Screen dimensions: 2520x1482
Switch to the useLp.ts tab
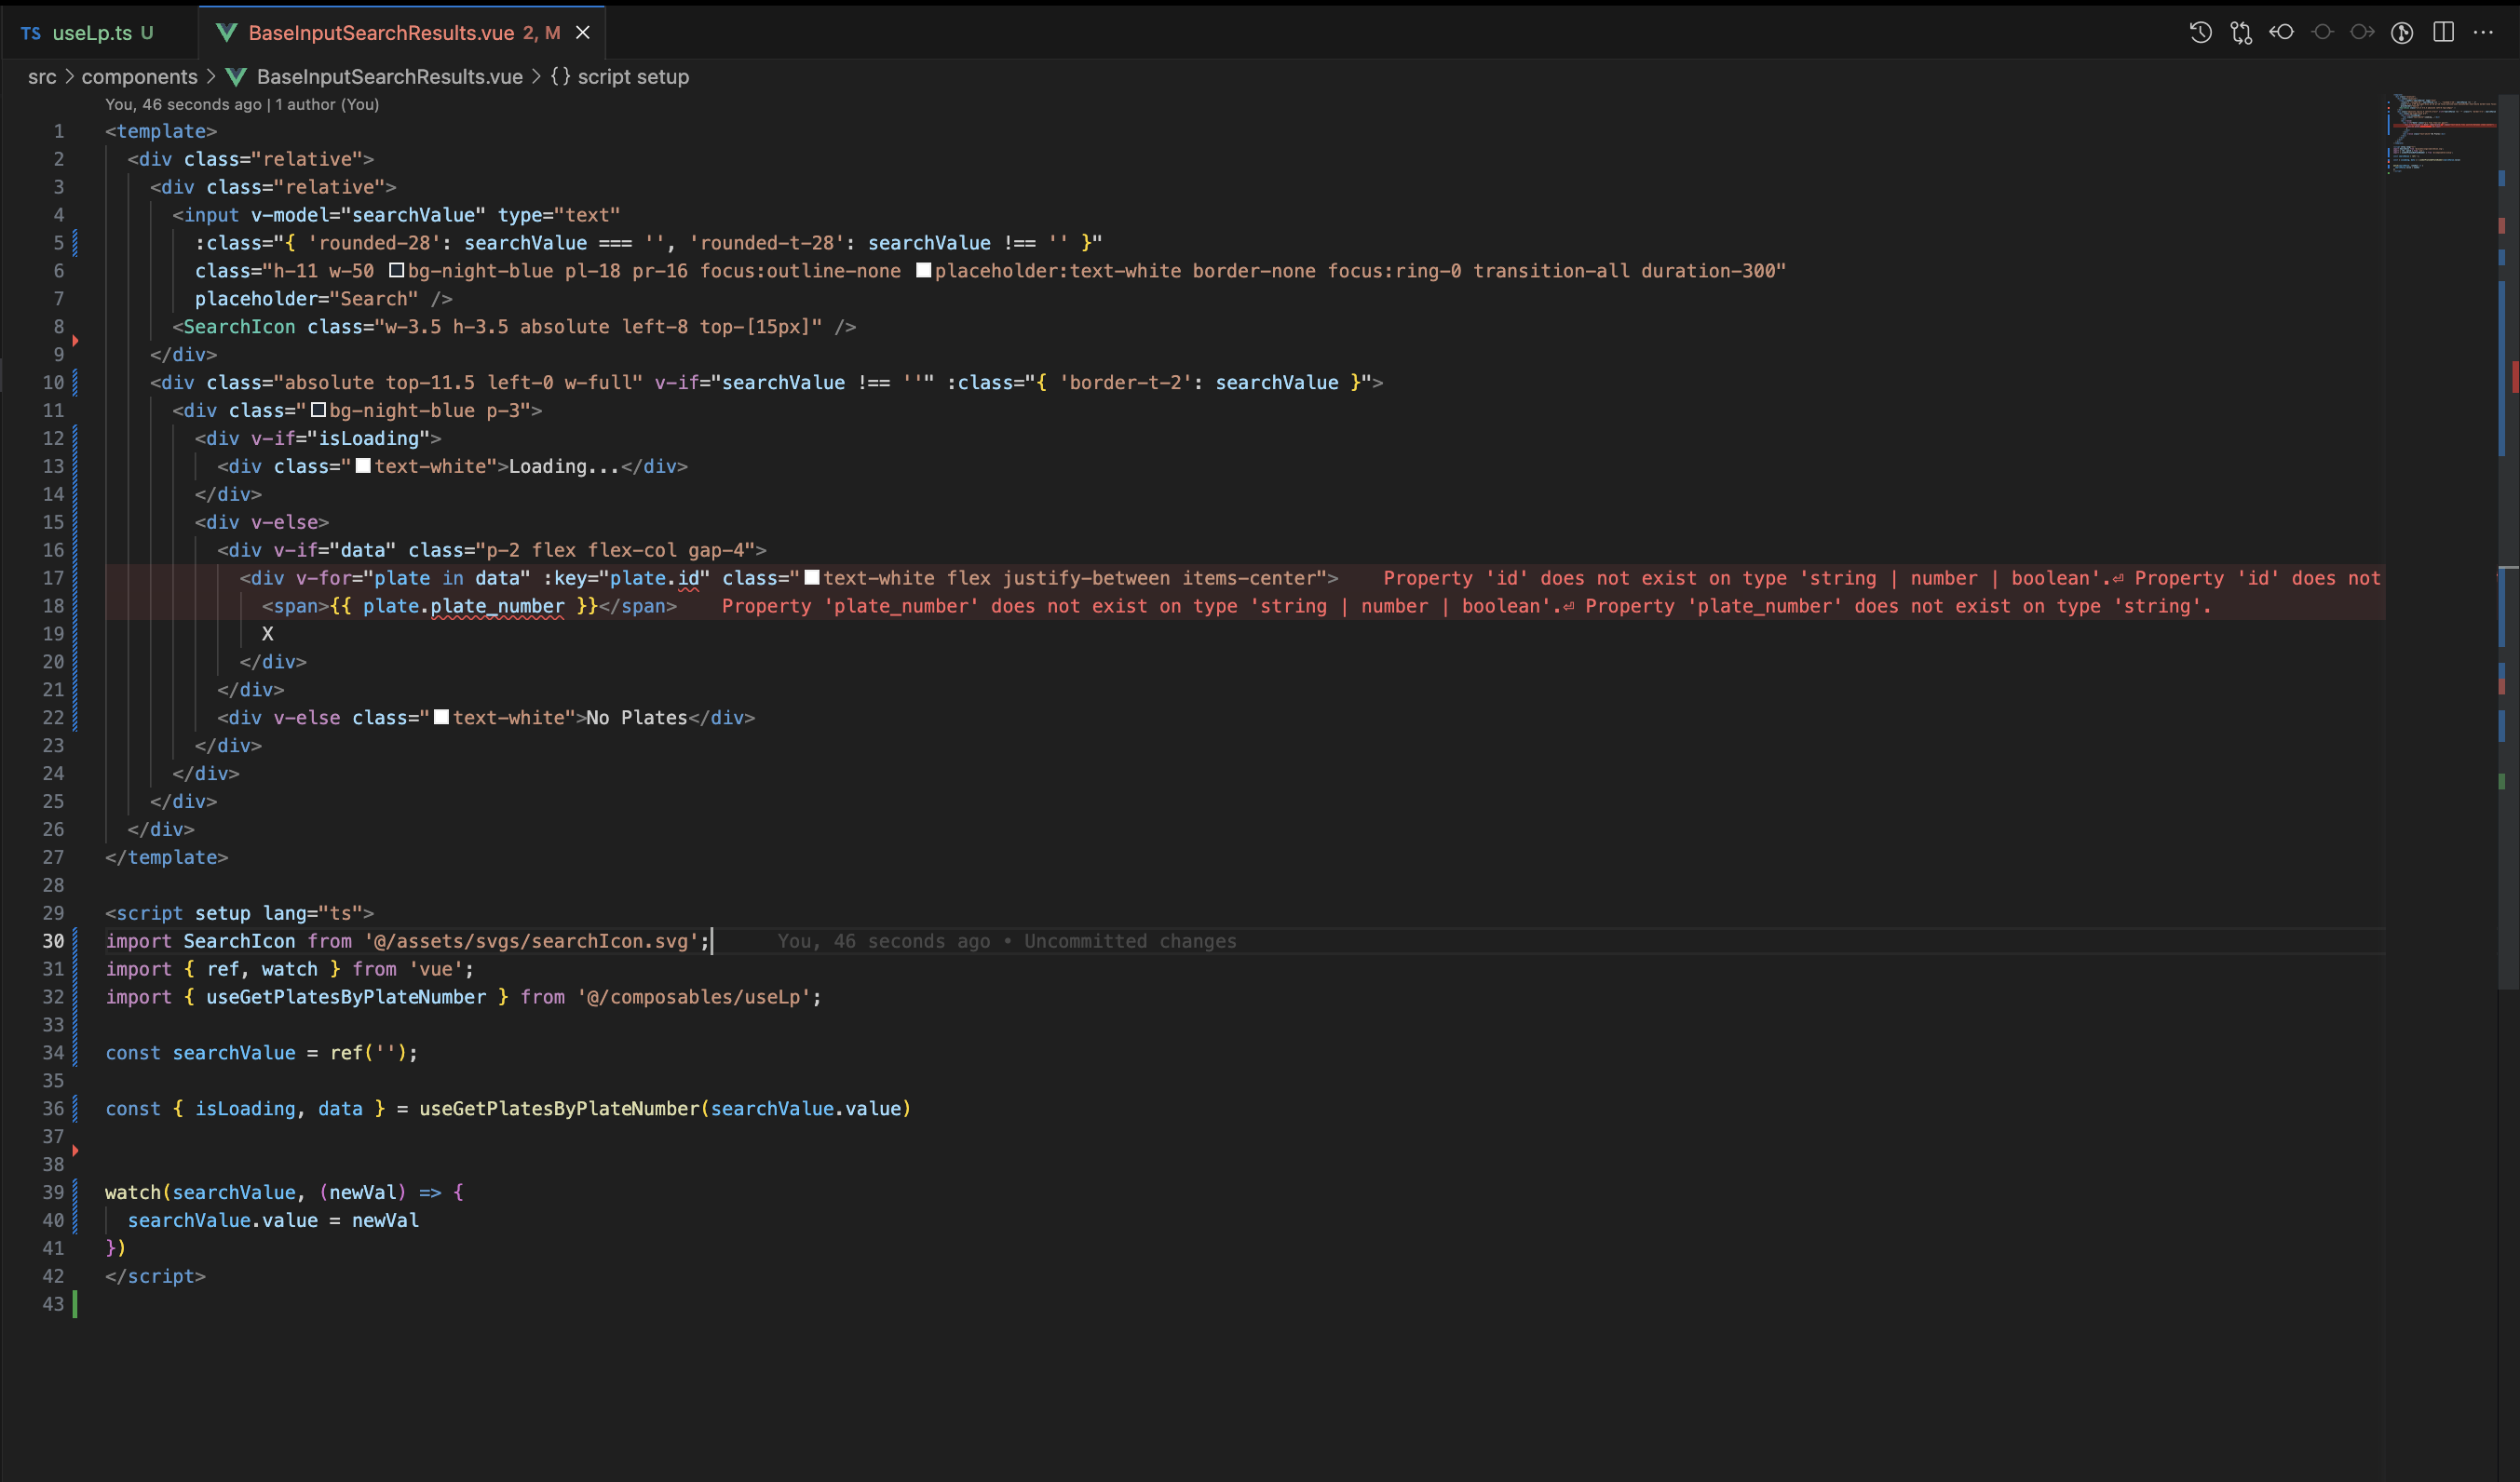click(91, 33)
